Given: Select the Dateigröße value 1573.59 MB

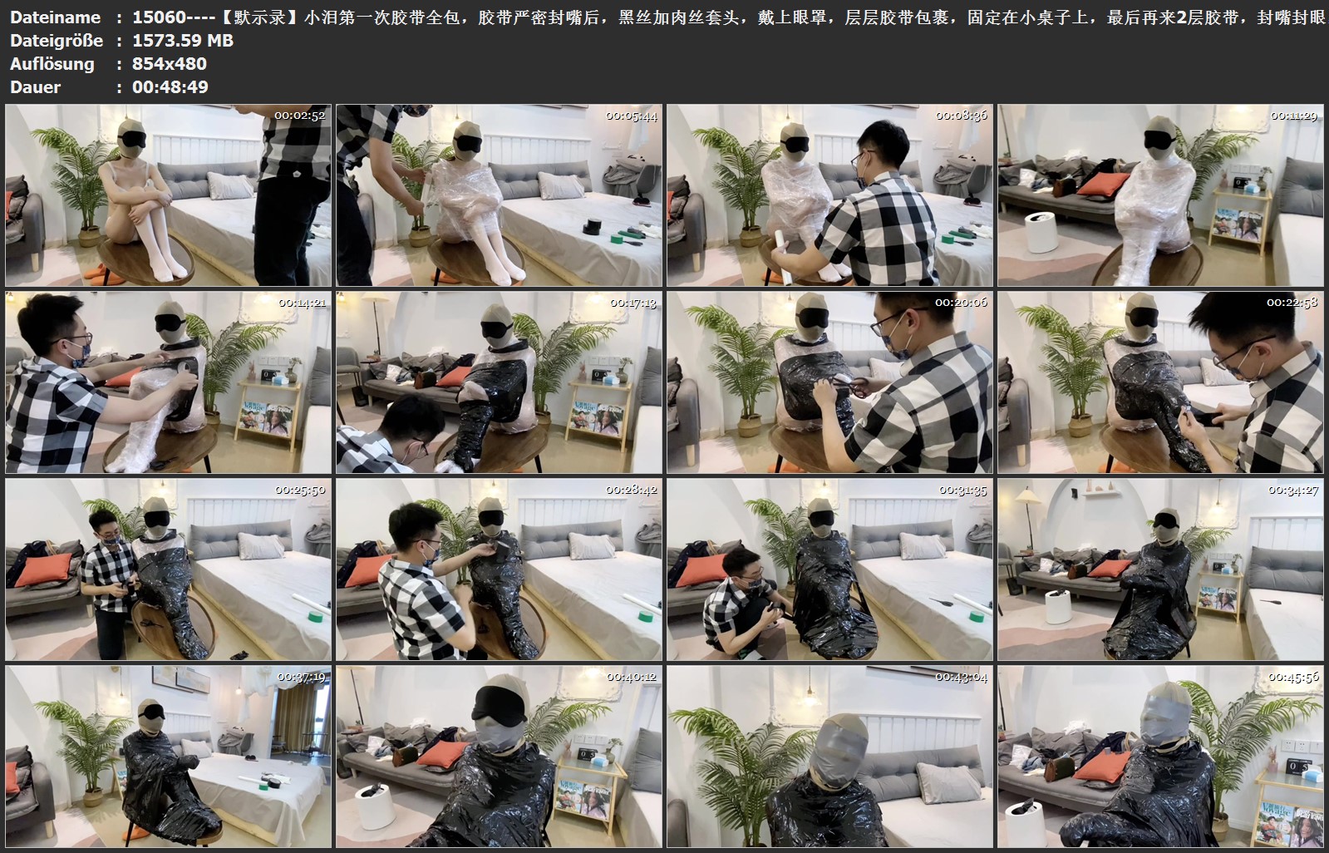Looking at the screenshot, I should point(182,41).
